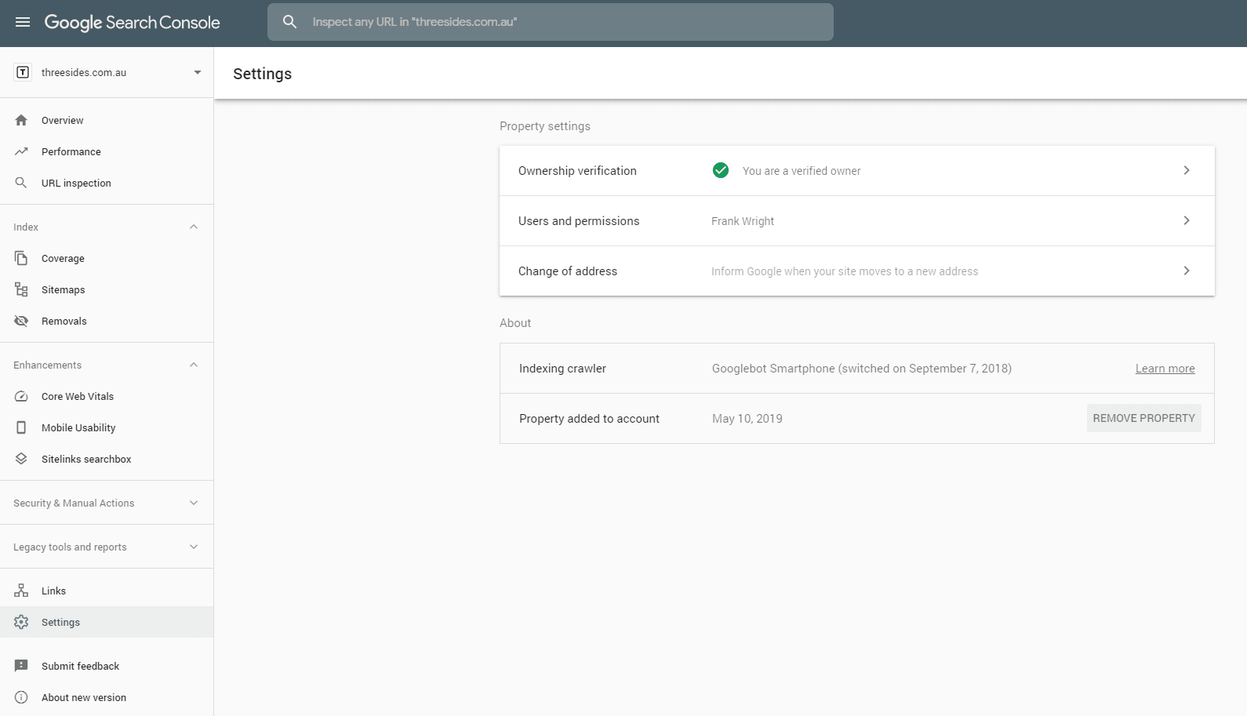The image size is (1247, 716).
Task: Click the Mobile Usability phone icon
Action: click(21, 427)
